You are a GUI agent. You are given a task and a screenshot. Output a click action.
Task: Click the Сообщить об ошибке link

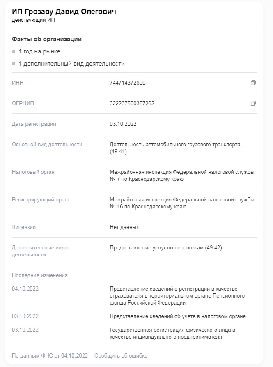pyautogui.click(x=121, y=356)
